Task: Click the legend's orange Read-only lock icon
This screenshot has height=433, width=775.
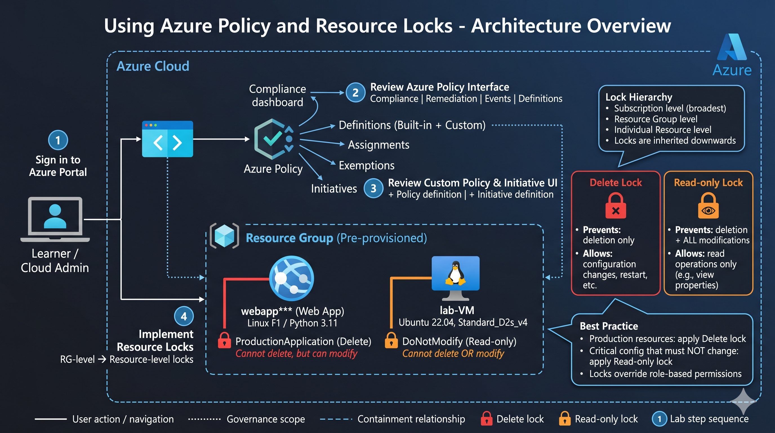Action: [x=565, y=418]
